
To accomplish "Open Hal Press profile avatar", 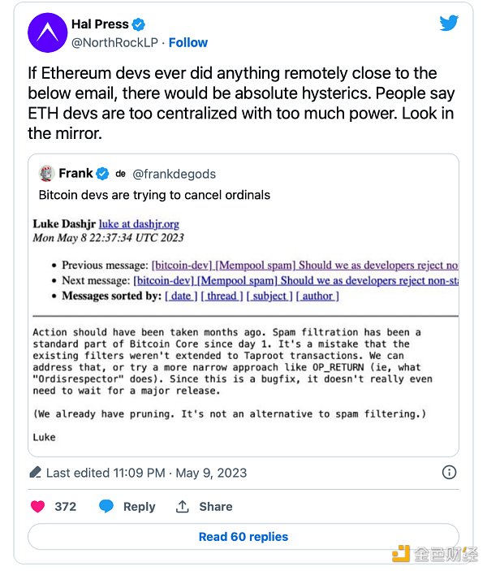I will coord(47,33).
